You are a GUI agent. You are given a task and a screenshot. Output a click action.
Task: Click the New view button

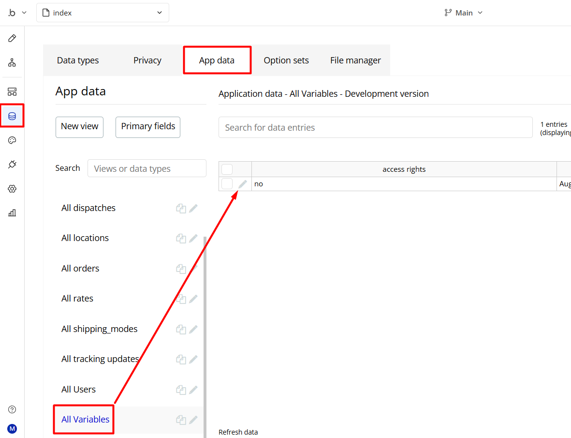pos(79,127)
